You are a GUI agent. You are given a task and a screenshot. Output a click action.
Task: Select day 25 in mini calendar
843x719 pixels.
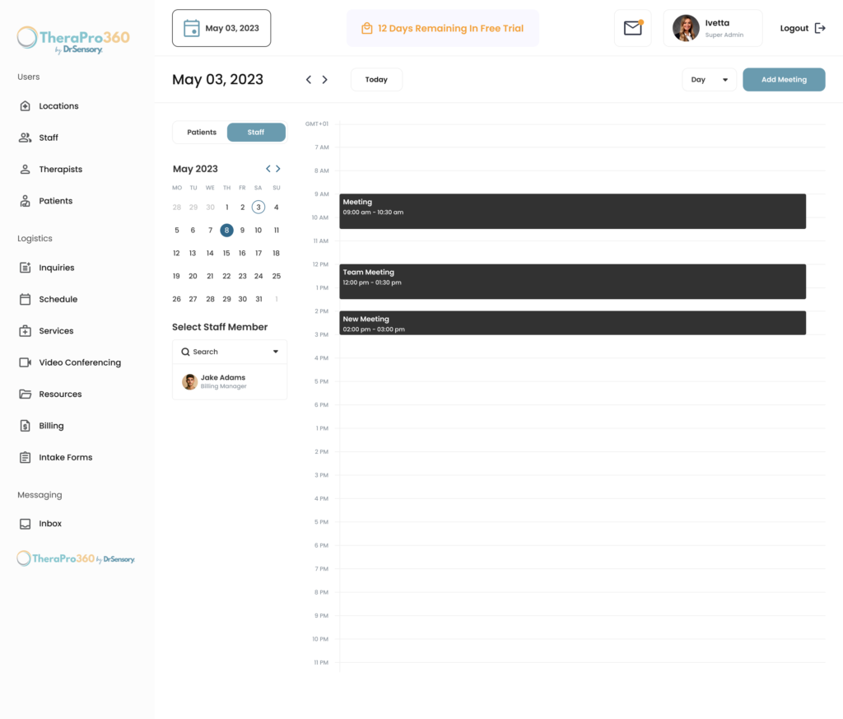pos(277,277)
